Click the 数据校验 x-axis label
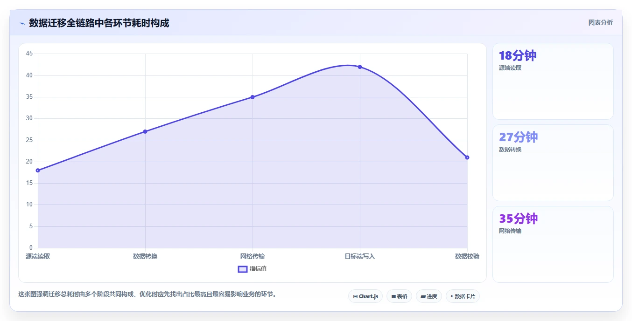 [x=467, y=256]
